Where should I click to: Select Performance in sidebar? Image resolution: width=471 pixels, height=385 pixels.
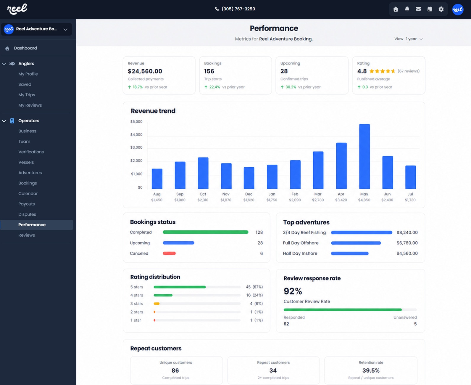37,225
